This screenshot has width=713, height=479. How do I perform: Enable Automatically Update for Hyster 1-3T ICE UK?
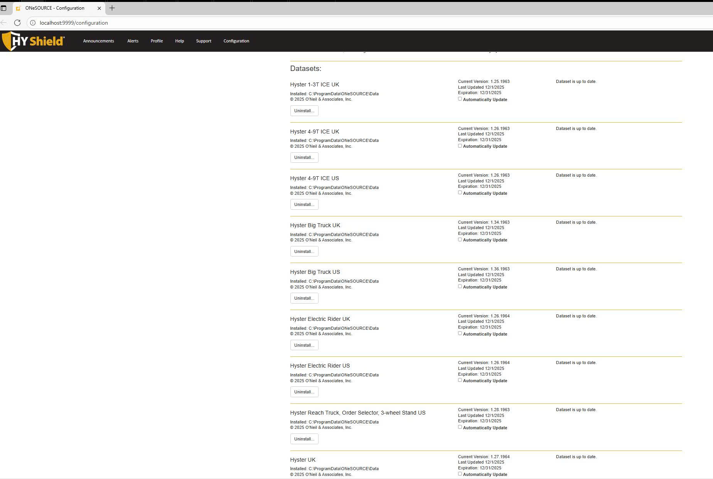(460, 99)
